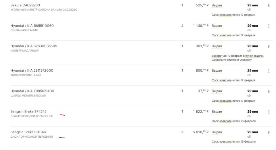Image resolution: width=276 pixels, height=150 pixels.
Task: Click the 'пункт выдачи' link
Action: pos(254,56)
